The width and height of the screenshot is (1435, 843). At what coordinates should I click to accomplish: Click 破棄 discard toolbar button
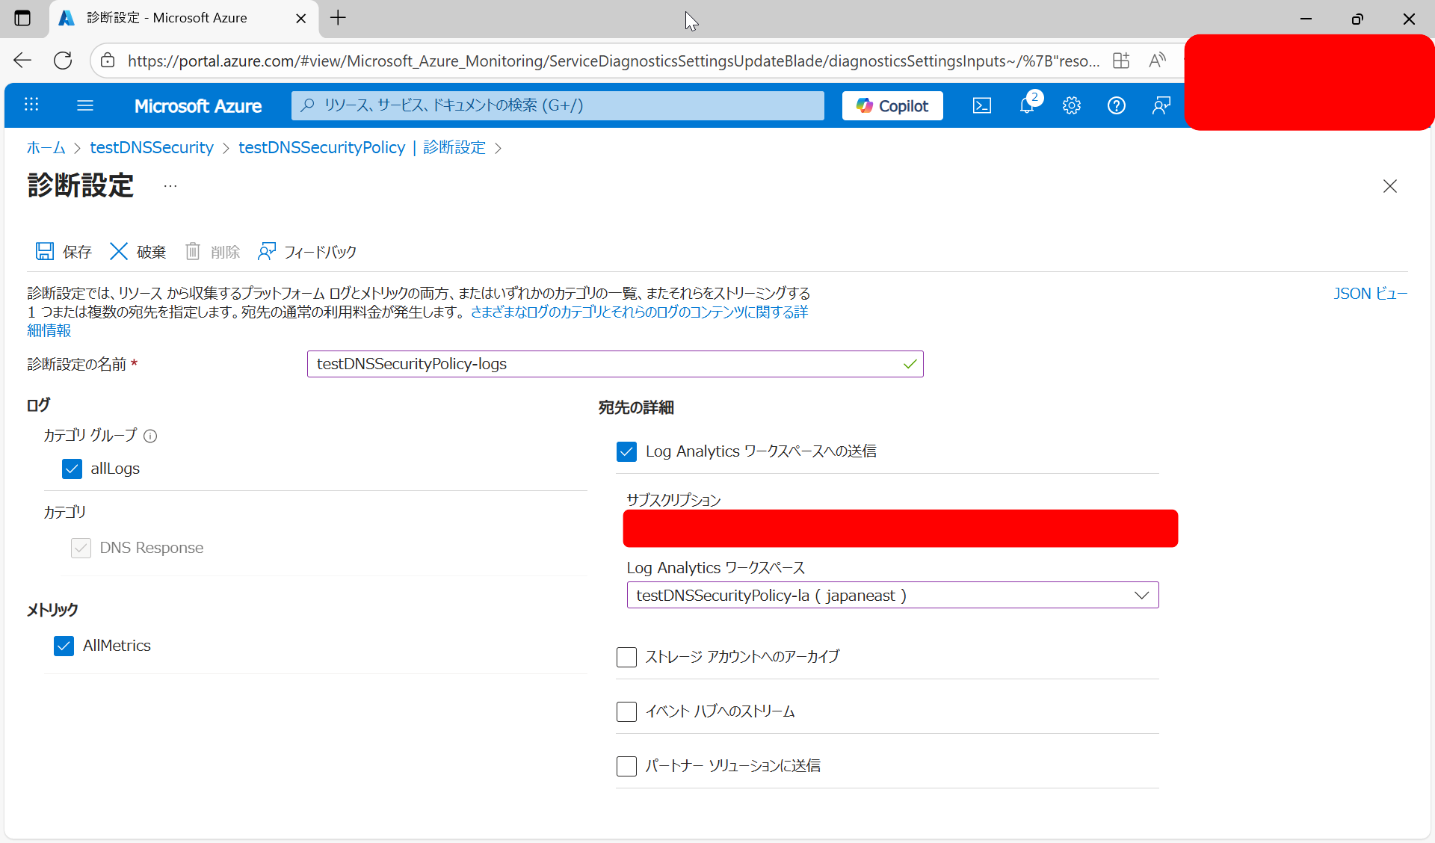click(138, 252)
